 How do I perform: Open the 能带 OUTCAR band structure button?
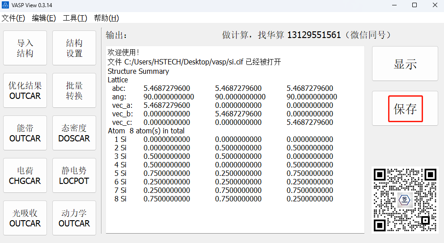(x=25, y=133)
